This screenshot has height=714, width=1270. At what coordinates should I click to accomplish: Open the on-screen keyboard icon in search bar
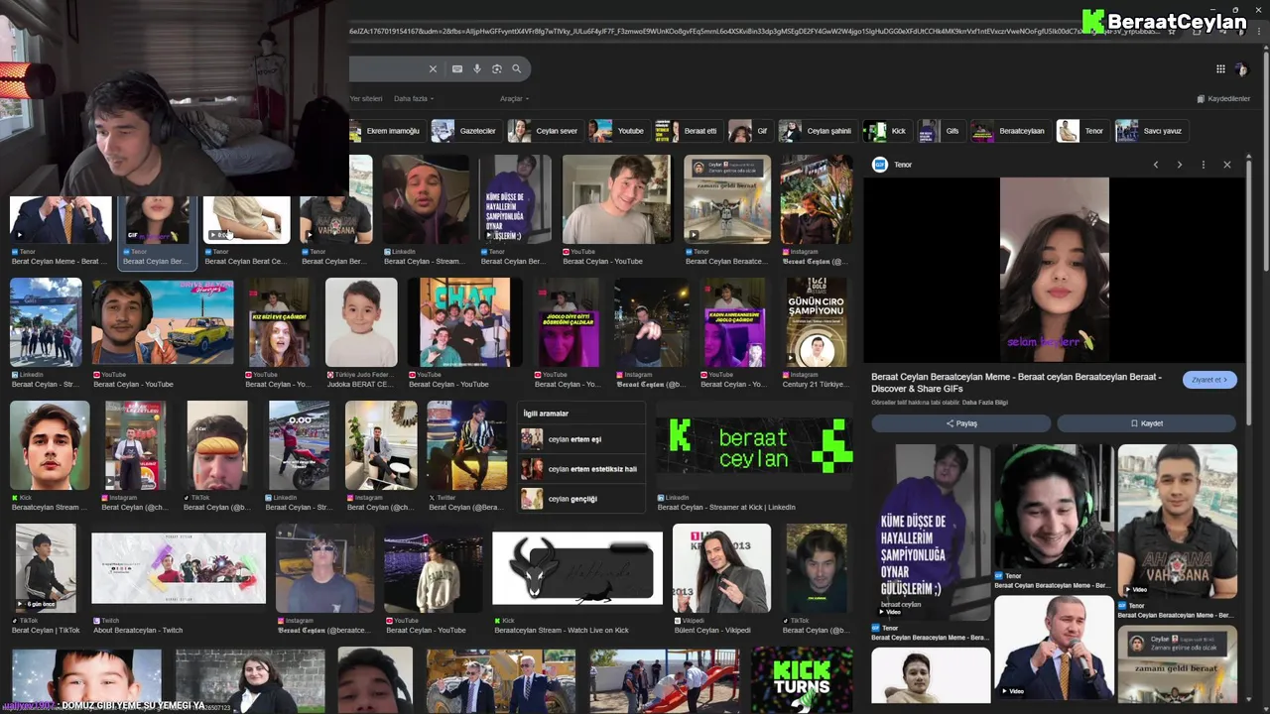456,68
